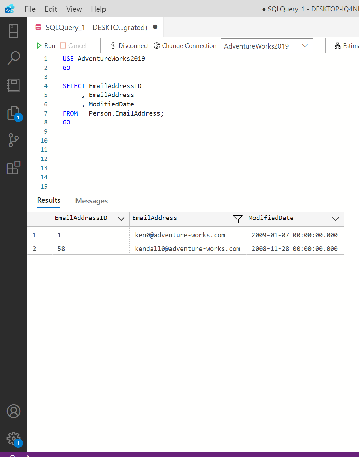Click line number 8 in the gutter
Image resolution: width=359 pixels, height=457 pixels.
click(x=46, y=122)
